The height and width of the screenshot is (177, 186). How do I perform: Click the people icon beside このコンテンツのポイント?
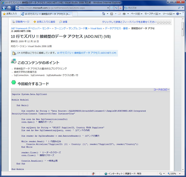coord(14,61)
